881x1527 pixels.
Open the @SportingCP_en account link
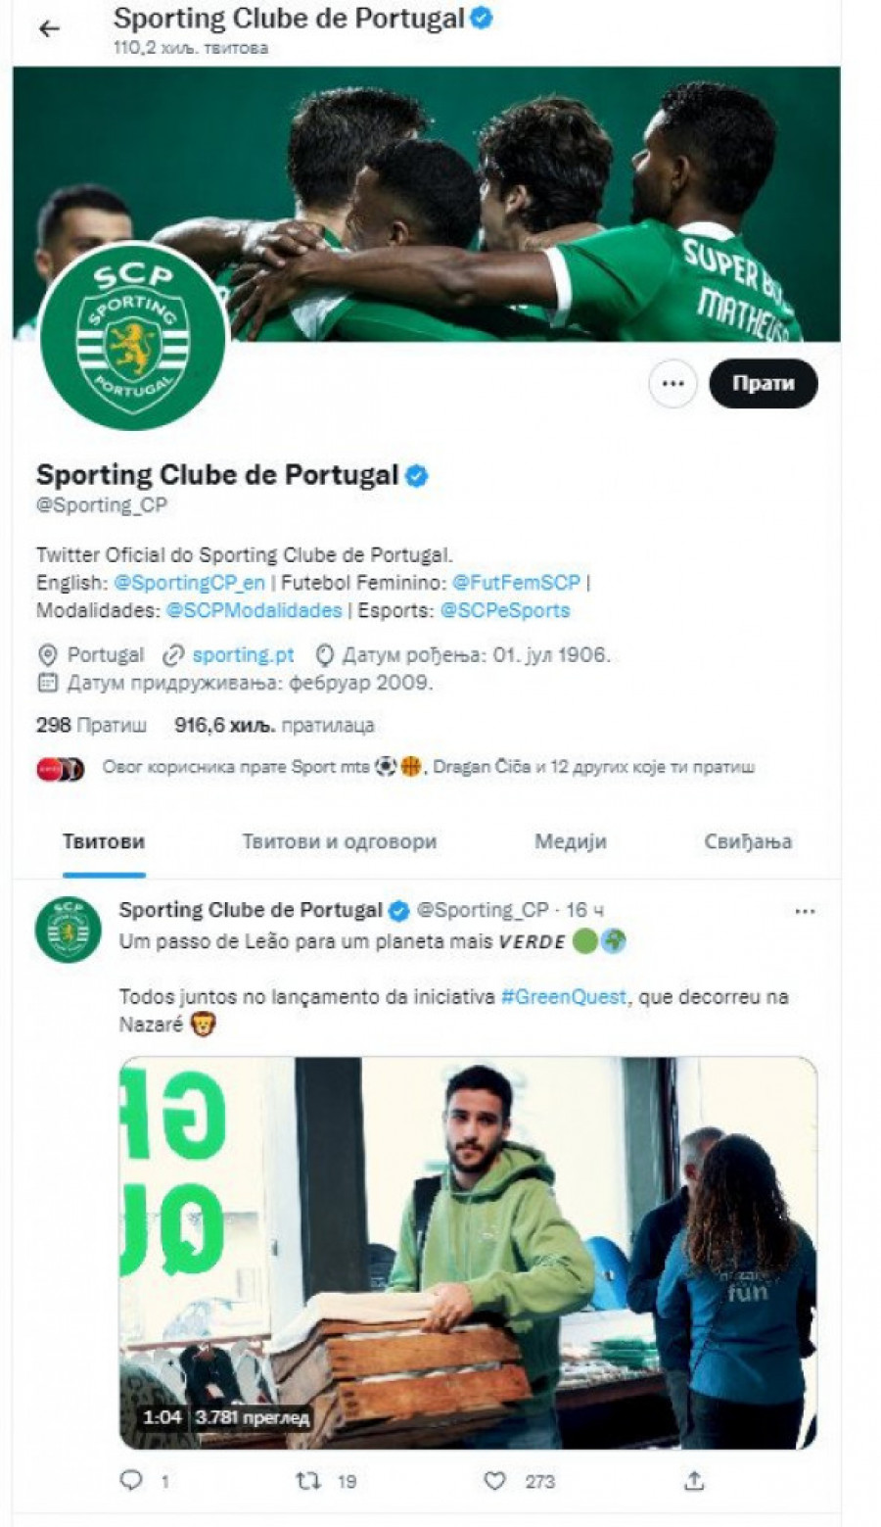tap(190, 583)
